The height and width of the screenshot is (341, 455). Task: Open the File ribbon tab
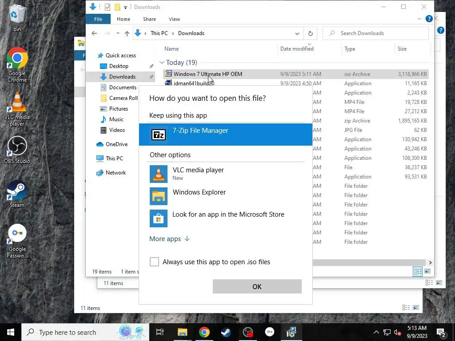(x=98, y=19)
